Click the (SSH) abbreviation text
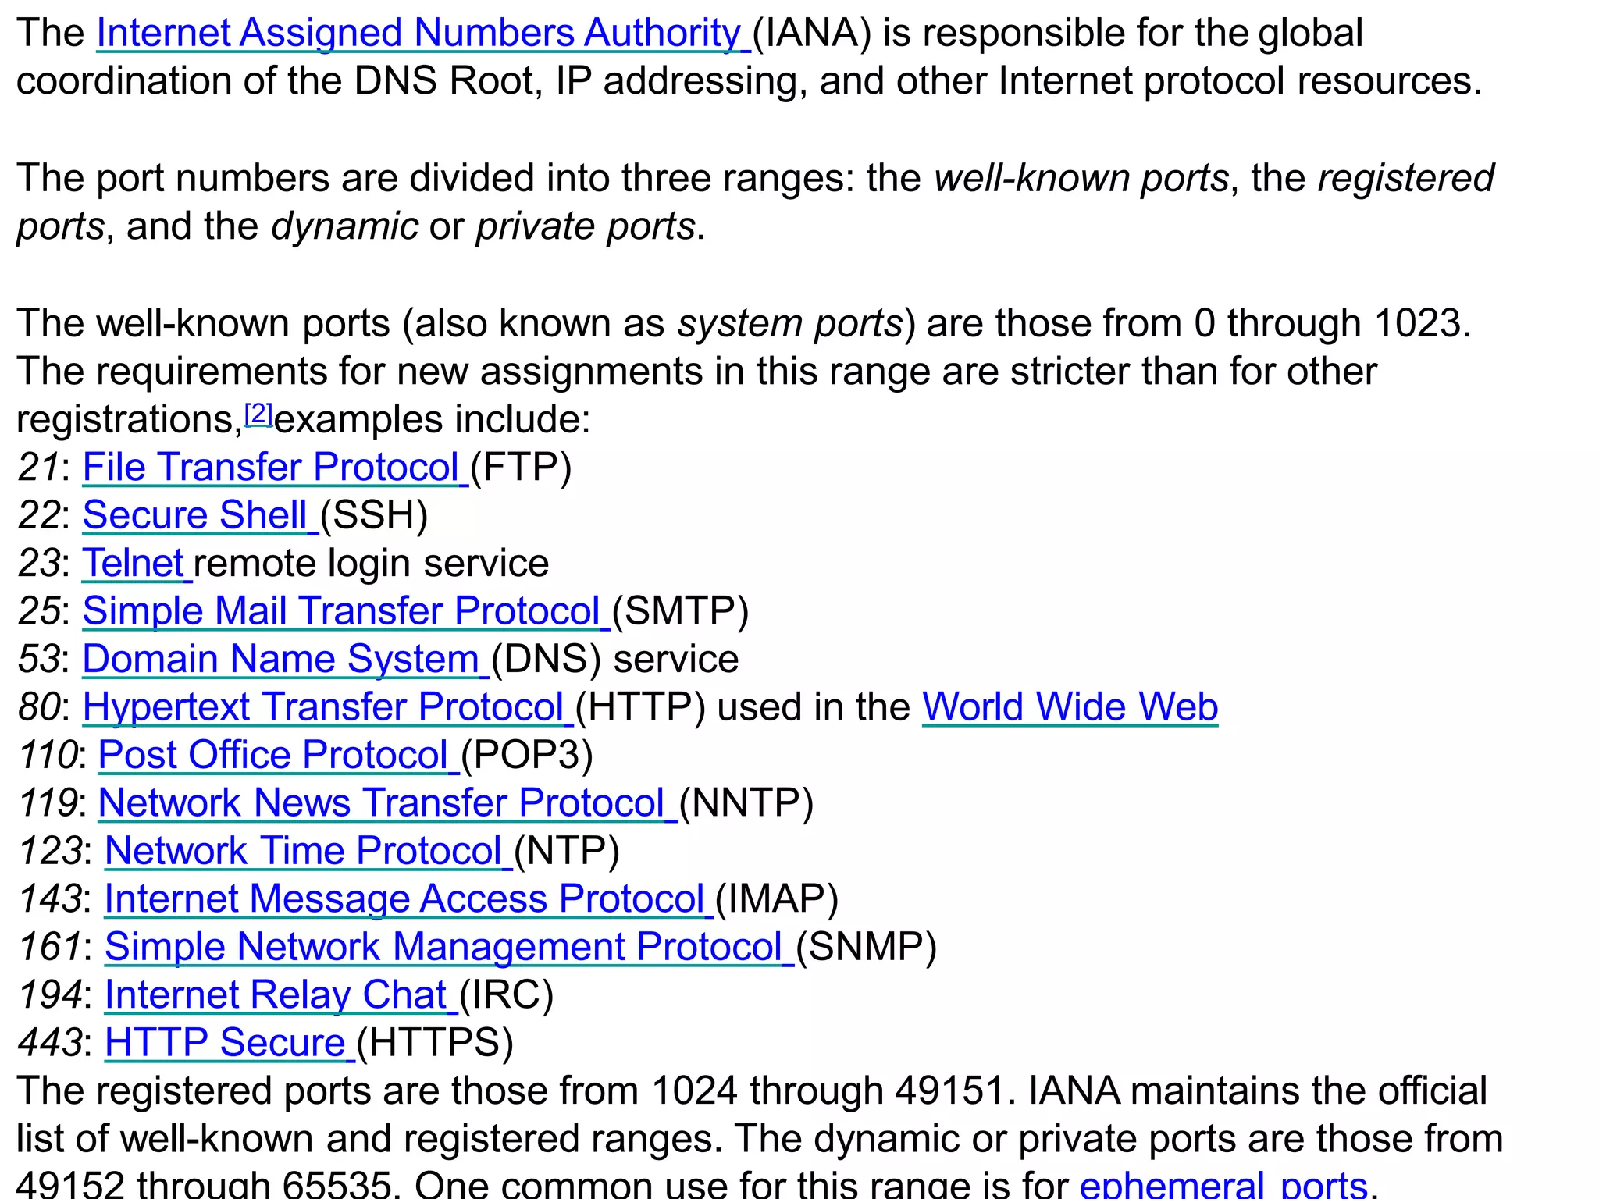Screen dimensions: 1599x1199 click(x=374, y=515)
